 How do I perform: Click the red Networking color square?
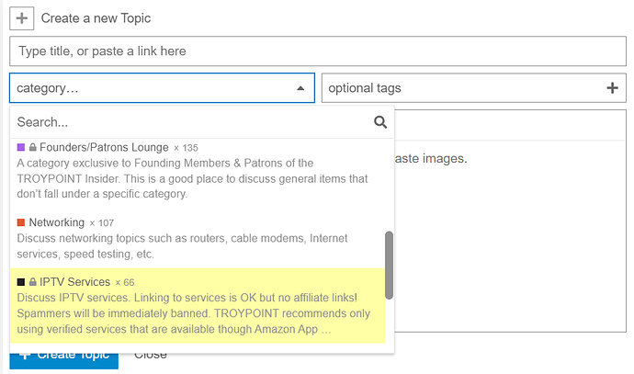click(x=21, y=222)
